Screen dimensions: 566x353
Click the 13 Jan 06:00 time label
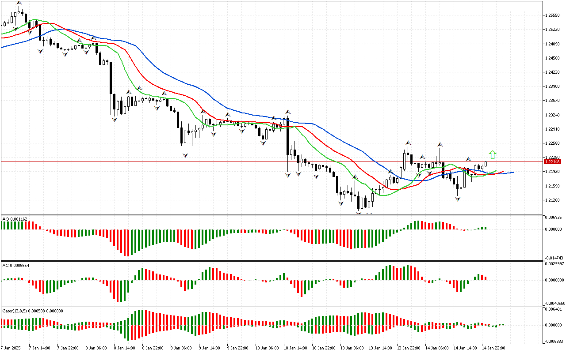coord(352,348)
